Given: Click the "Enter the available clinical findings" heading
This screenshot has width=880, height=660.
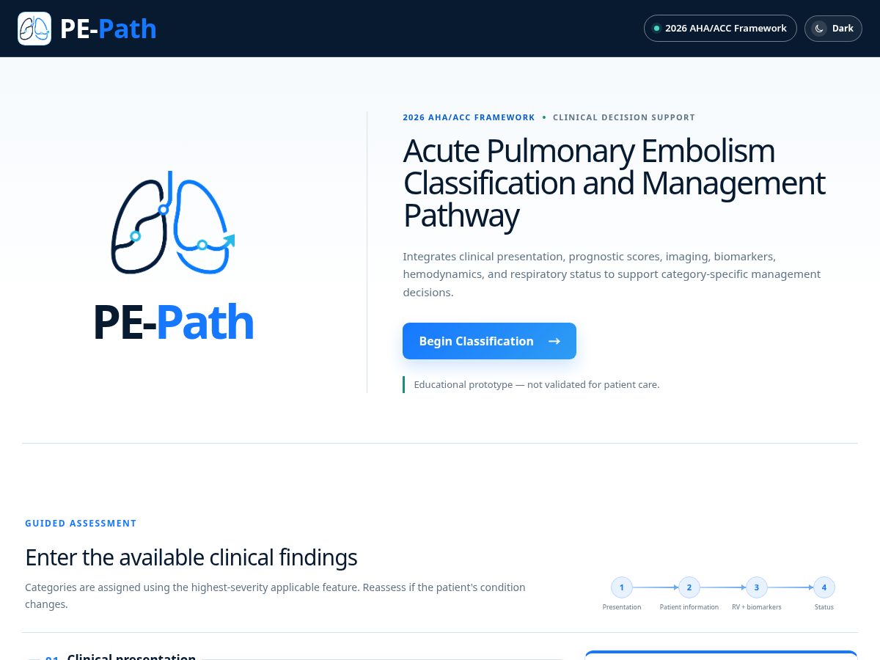Looking at the screenshot, I should pyautogui.click(x=191, y=557).
